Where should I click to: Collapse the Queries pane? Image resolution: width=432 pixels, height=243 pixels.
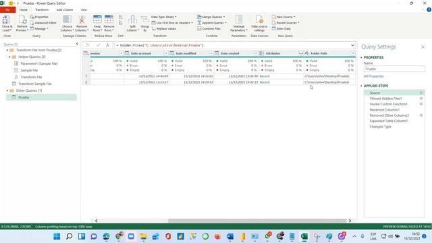77,44
